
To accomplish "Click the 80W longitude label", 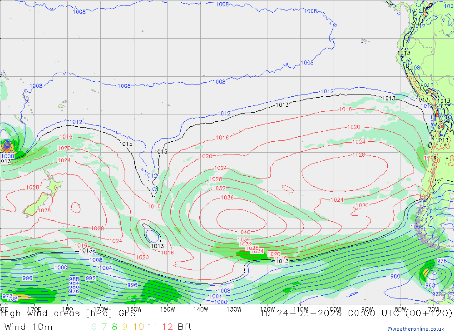I will pyautogui.click(x=400, y=309).
